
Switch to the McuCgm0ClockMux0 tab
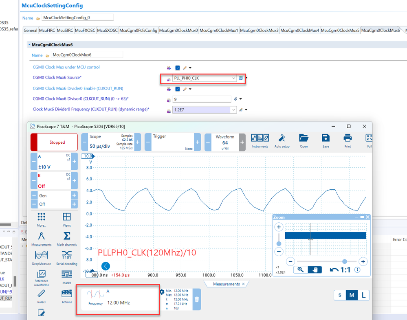(178, 31)
